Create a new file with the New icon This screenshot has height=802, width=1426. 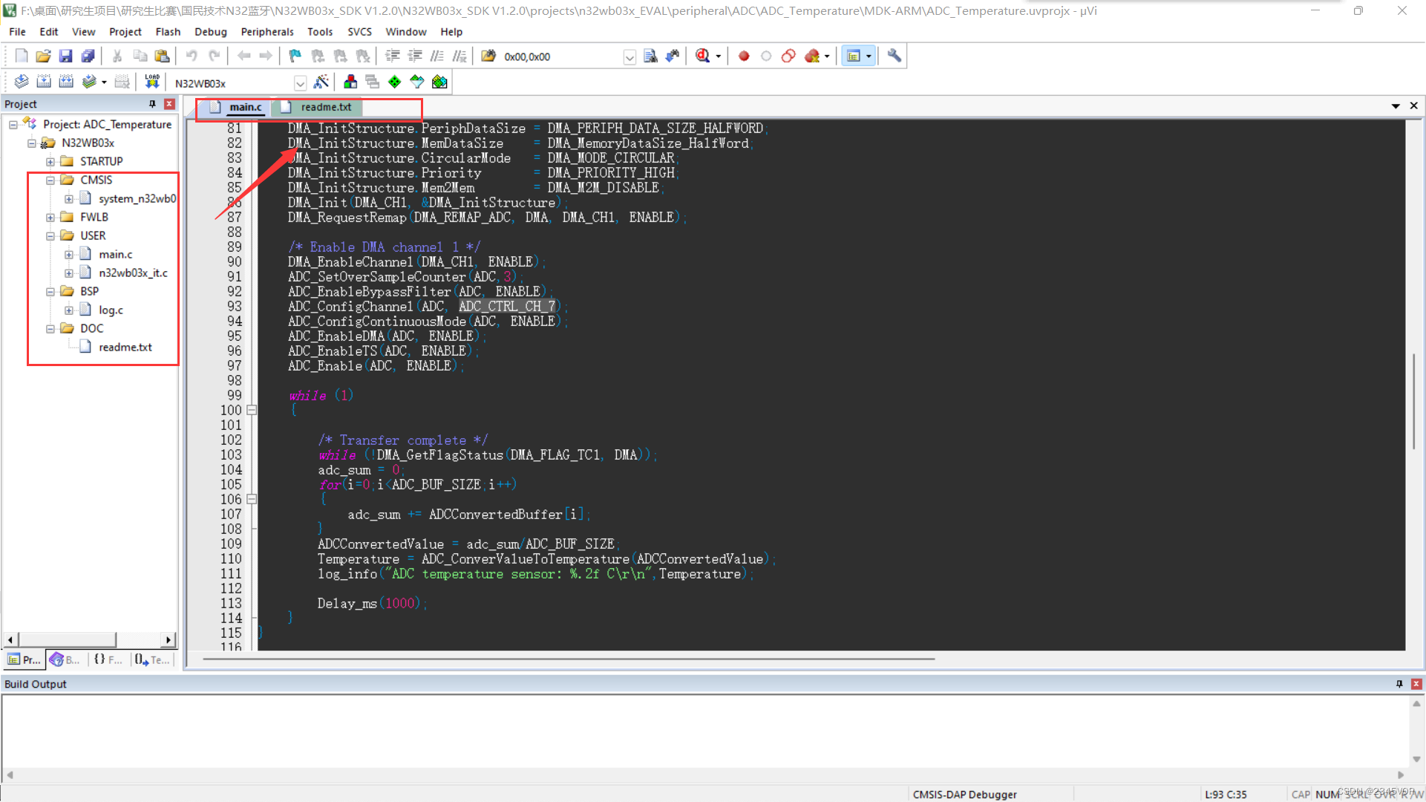pyautogui.click(x=21, y=56)
